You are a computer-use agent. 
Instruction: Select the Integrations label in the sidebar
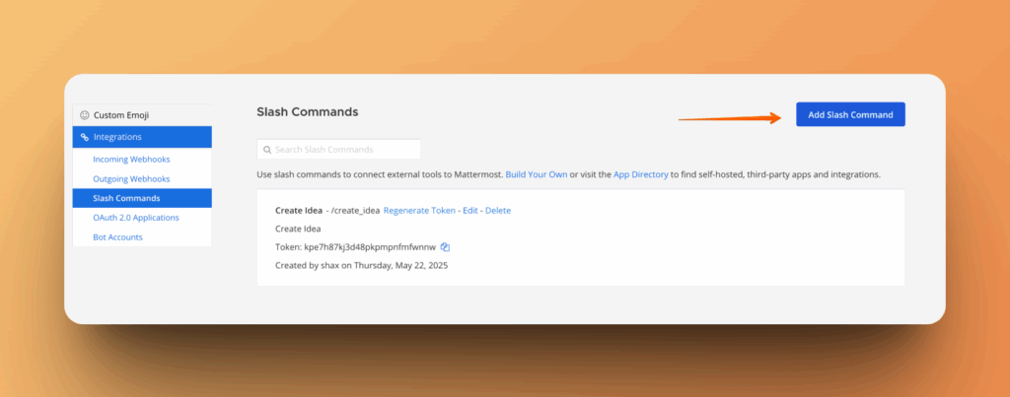[117, 137]
